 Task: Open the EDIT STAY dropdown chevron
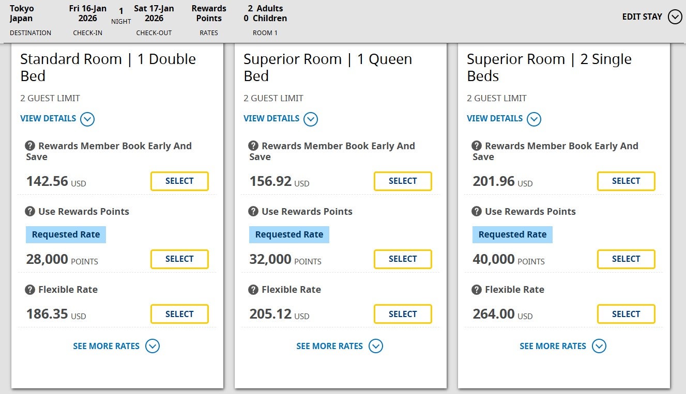point(674,17)
